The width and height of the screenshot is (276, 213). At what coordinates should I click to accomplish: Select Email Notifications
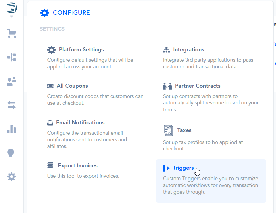(80, 123)
